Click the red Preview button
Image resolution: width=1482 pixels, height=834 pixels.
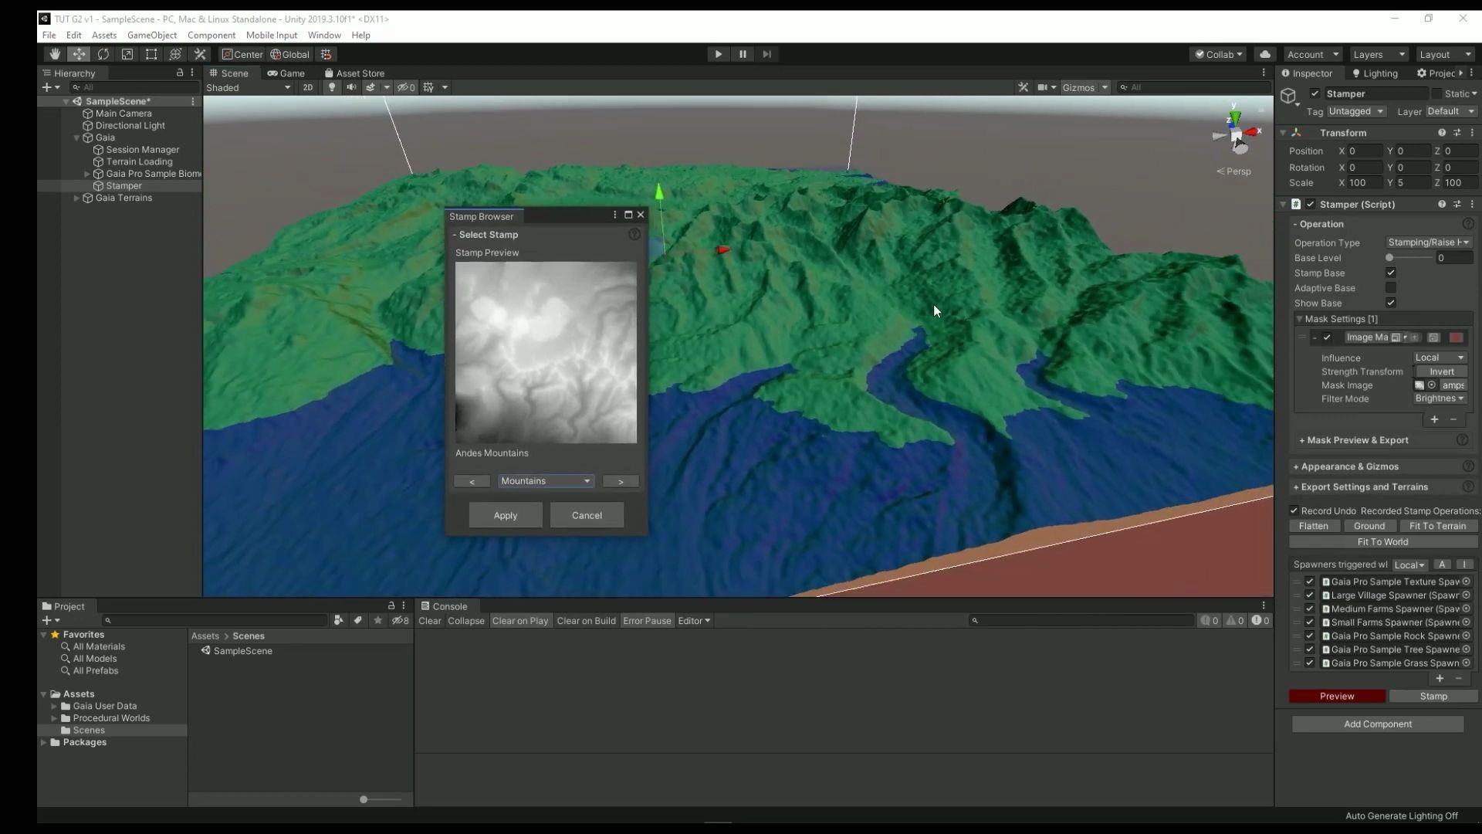click(1337, 696)
